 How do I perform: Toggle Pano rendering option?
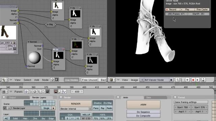[96, 108]
